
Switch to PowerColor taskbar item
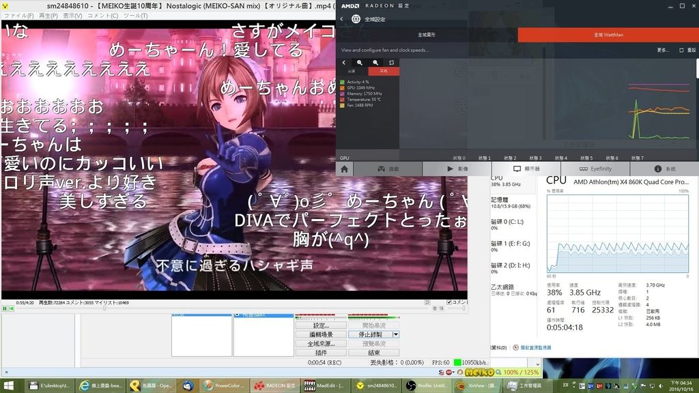[x=224, y=385]
